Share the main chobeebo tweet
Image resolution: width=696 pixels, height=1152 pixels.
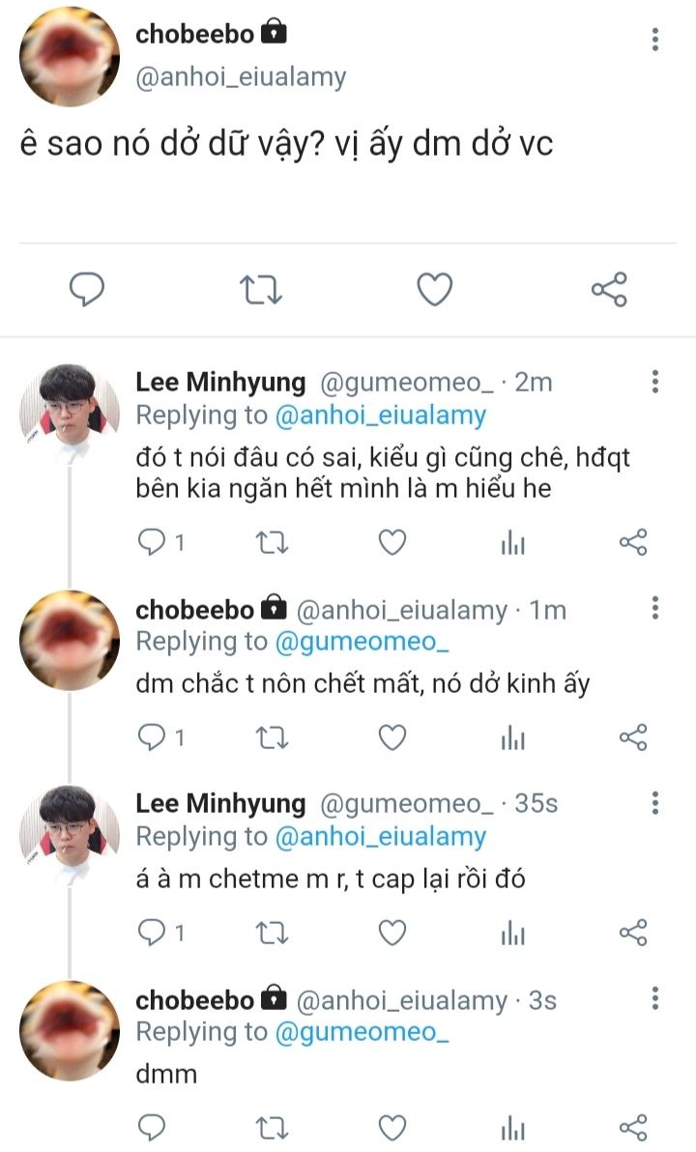pos(609,289)
